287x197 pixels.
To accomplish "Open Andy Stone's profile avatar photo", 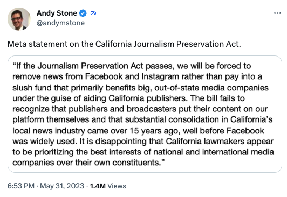I will (x=19, y=19).
